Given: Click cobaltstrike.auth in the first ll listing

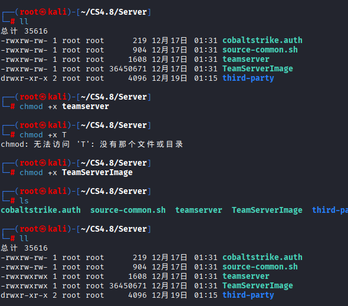Looking at the screenshot, I should pyautogui.click(x=262, y=40).
